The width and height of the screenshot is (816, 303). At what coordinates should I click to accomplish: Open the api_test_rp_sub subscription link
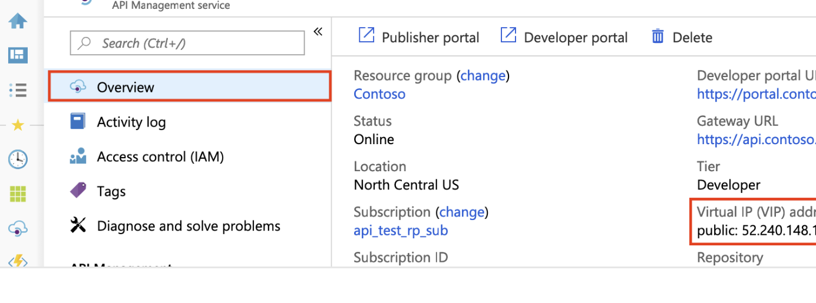tap(401, 231)
